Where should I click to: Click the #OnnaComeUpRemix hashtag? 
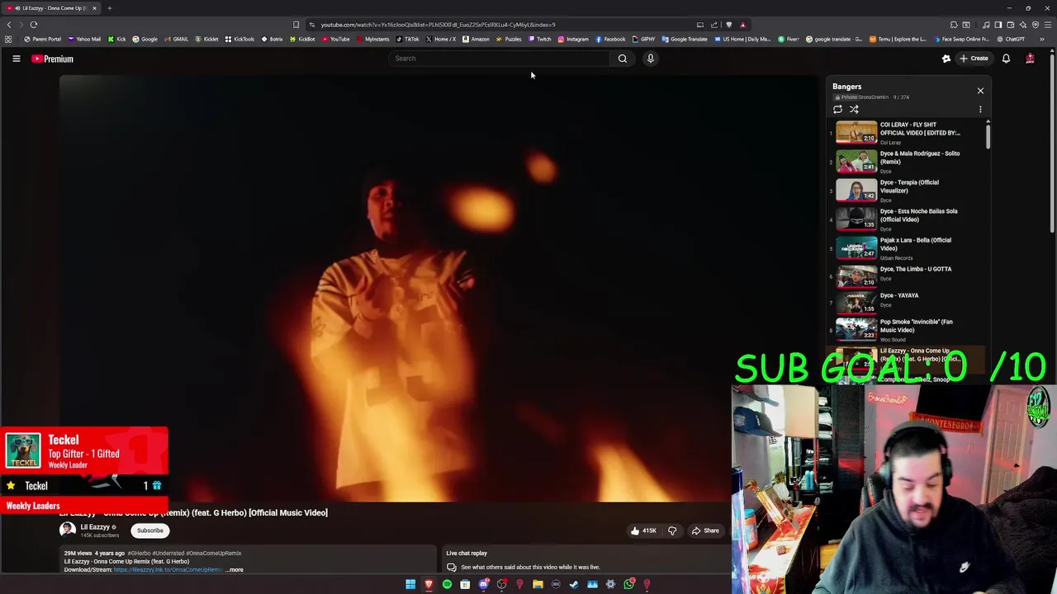213,554
